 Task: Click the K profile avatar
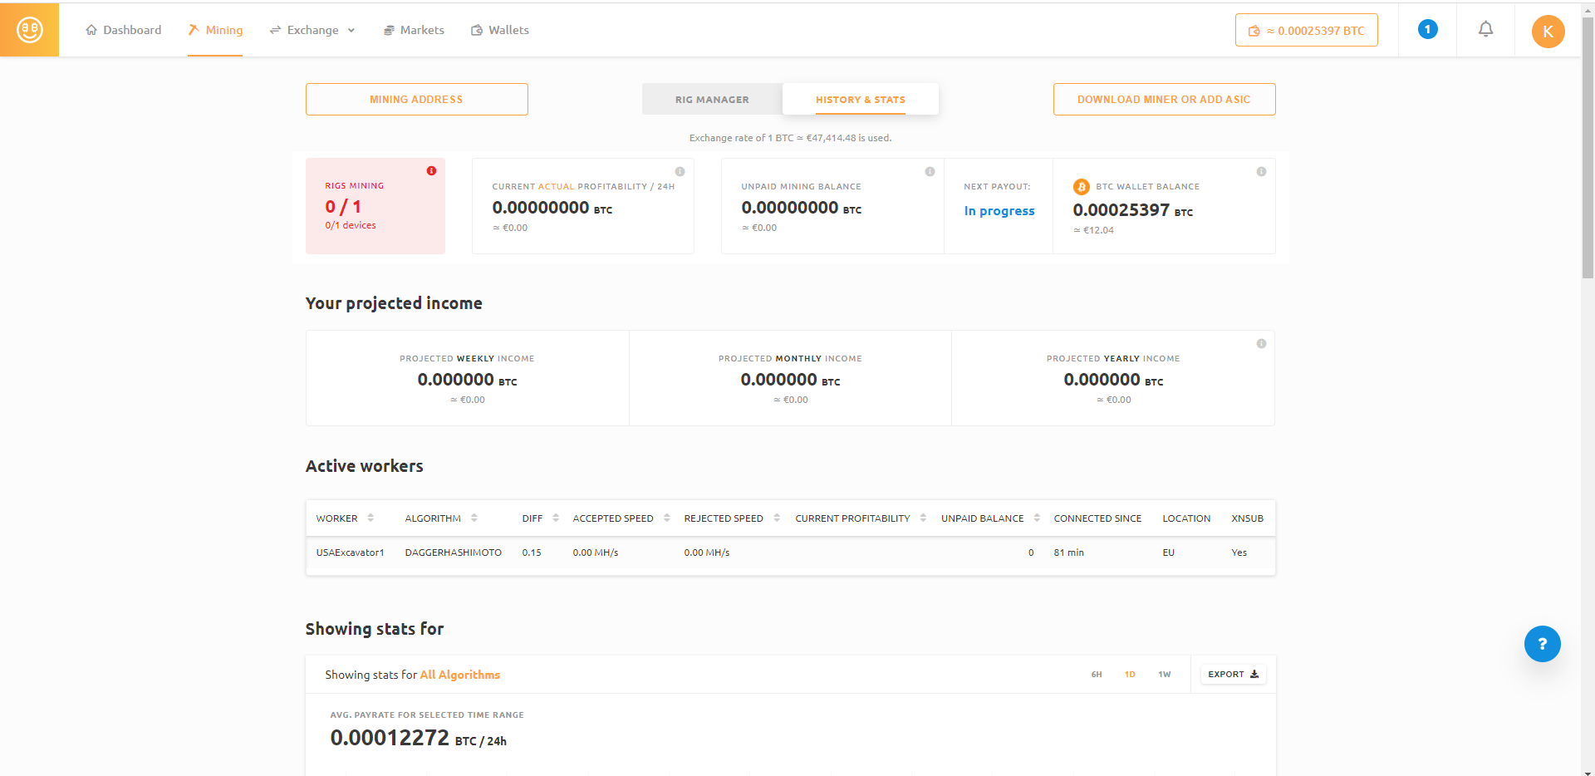pos(1548,32)
